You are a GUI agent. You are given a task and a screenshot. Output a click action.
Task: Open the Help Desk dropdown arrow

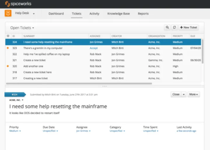point(34,14)
